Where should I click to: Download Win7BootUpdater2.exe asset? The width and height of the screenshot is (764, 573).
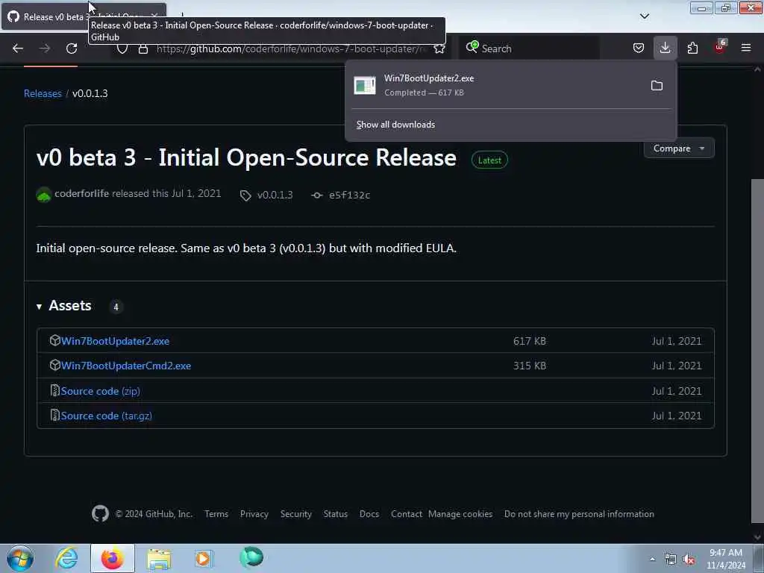pyautogui.click(x=115, y=341)
